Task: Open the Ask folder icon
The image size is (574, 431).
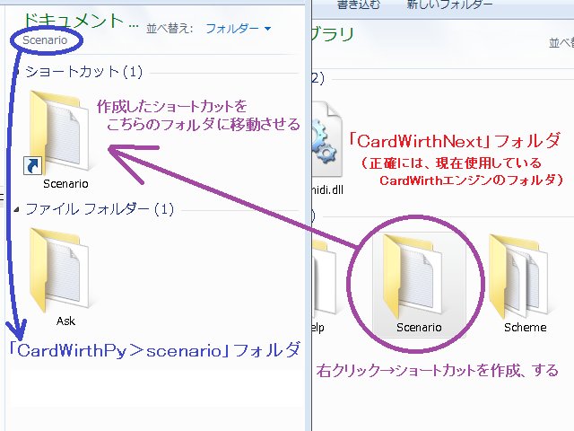Action: point(59,270)
